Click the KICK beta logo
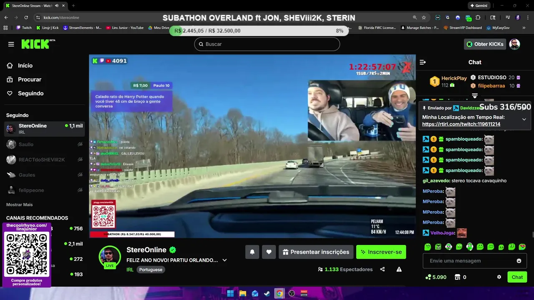 [38, 44]
